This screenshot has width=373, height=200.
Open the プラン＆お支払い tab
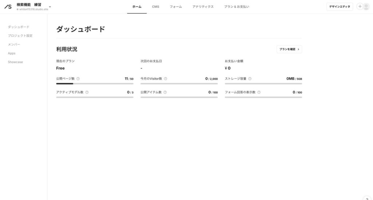236,7
